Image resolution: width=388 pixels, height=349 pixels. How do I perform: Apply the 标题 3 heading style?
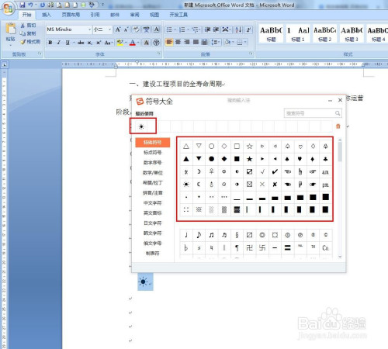(x=352, y=34)
